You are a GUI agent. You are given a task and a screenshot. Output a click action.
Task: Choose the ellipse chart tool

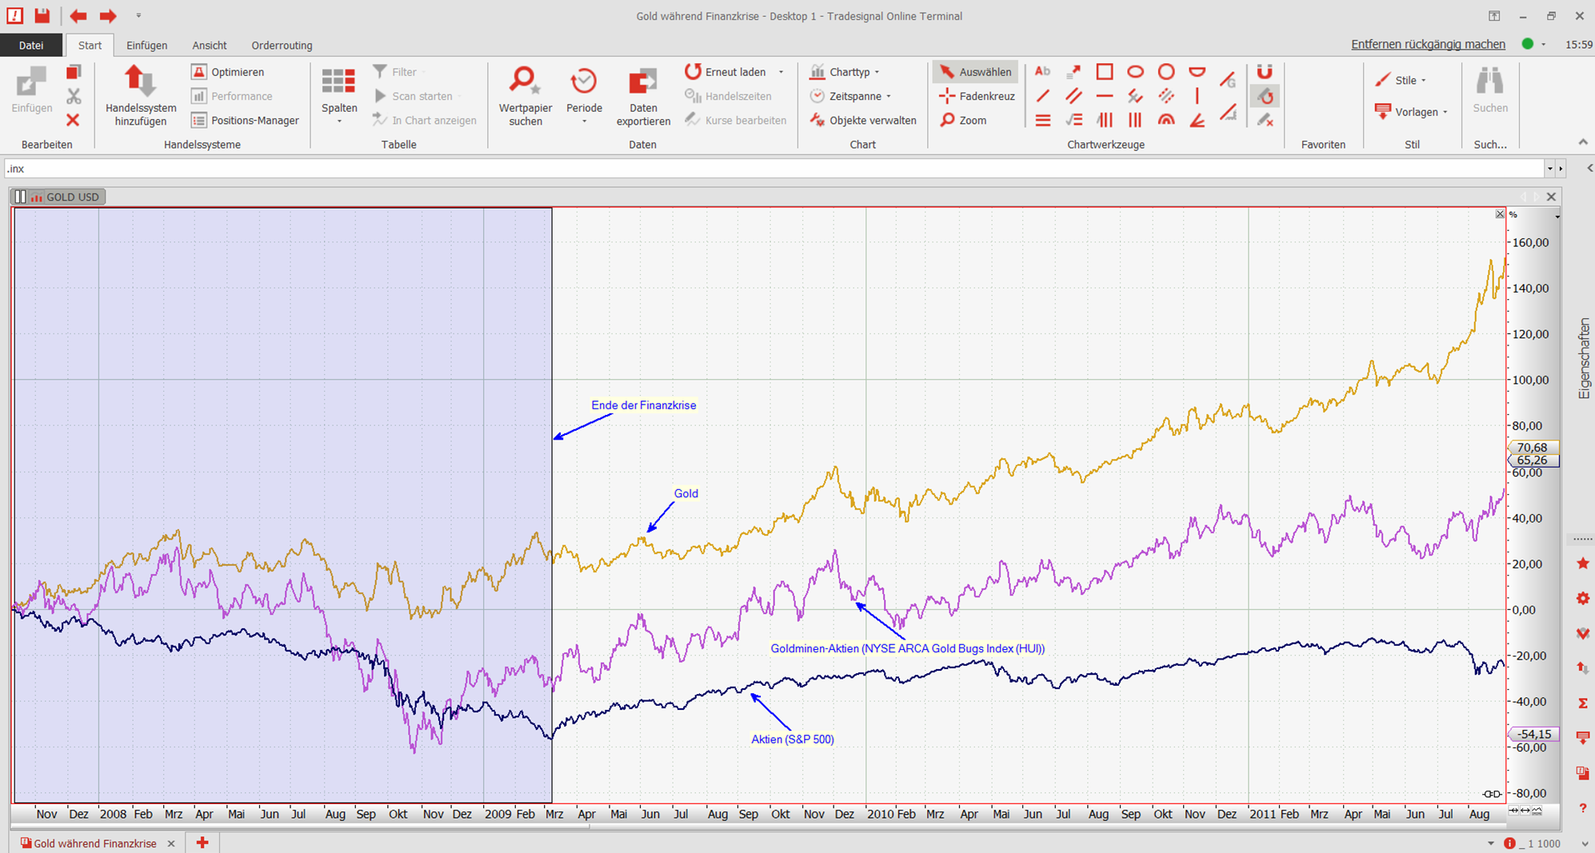pos(1135,72)
